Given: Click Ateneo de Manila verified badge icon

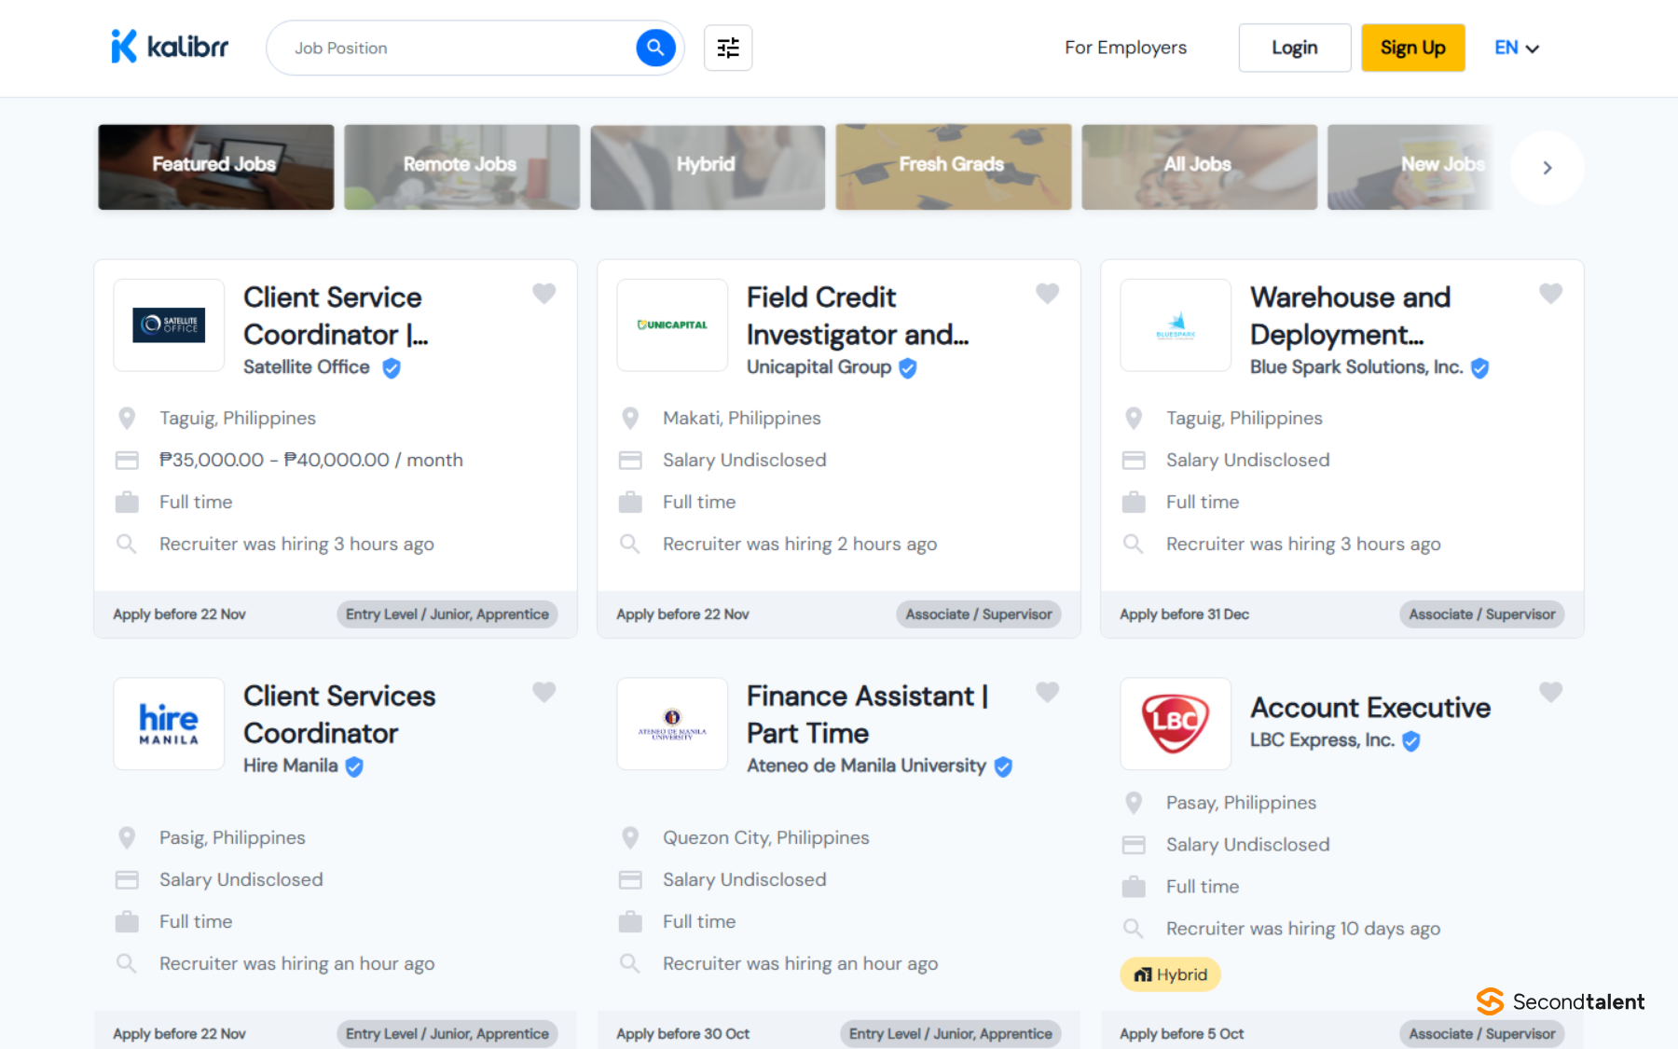Looking at the screenshot, I should click(x=1003, y=766).
